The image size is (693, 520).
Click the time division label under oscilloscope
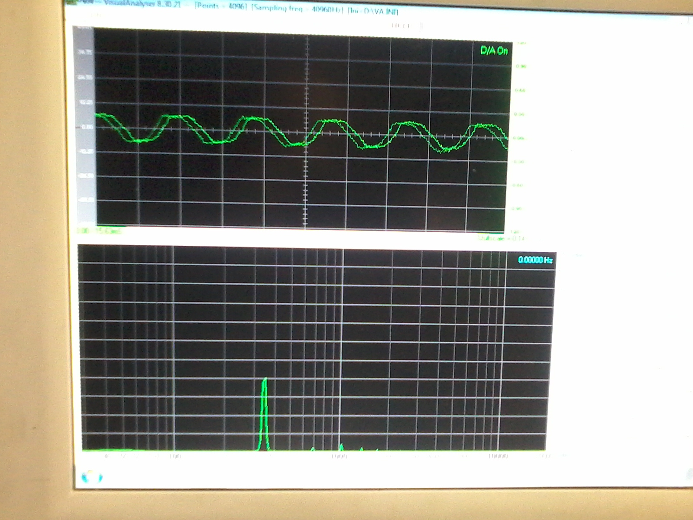[x=99, y=231]
